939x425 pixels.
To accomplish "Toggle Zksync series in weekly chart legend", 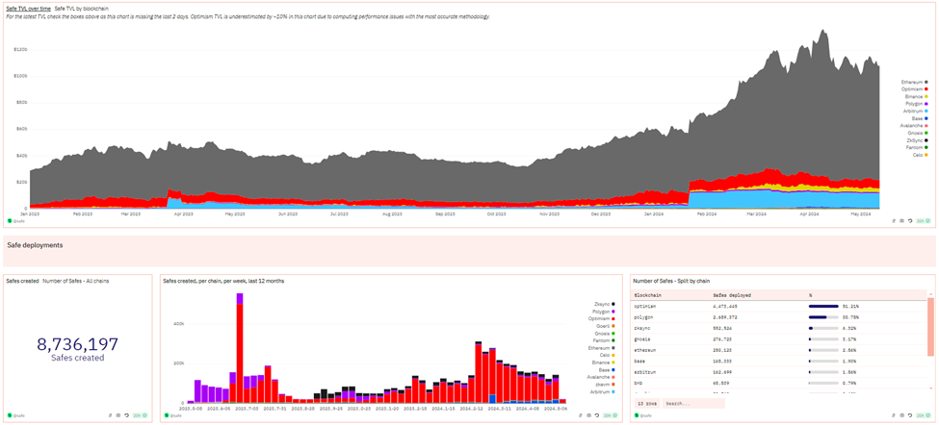I will click(x=606, y=305).
